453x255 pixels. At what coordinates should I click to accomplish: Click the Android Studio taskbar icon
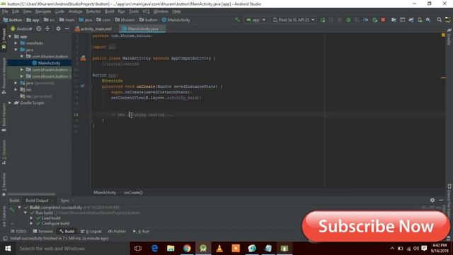pyautogui.click(x=203, y=249)
